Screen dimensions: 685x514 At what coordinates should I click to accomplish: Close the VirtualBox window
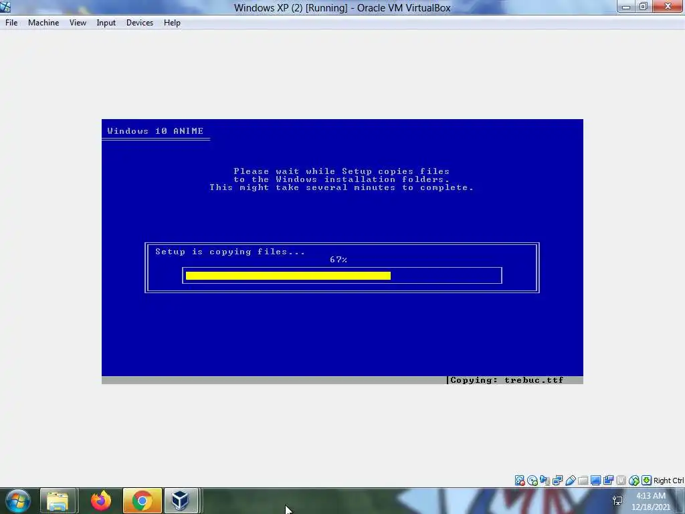[x=668, y=7]
